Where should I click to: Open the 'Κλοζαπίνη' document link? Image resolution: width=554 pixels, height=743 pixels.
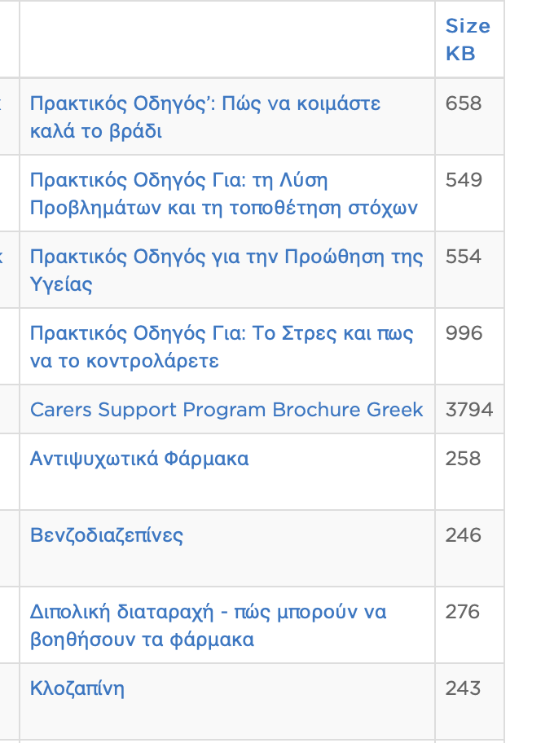[75, 688]
